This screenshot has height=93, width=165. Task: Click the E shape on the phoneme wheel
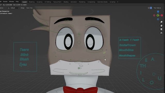(146, 60)
